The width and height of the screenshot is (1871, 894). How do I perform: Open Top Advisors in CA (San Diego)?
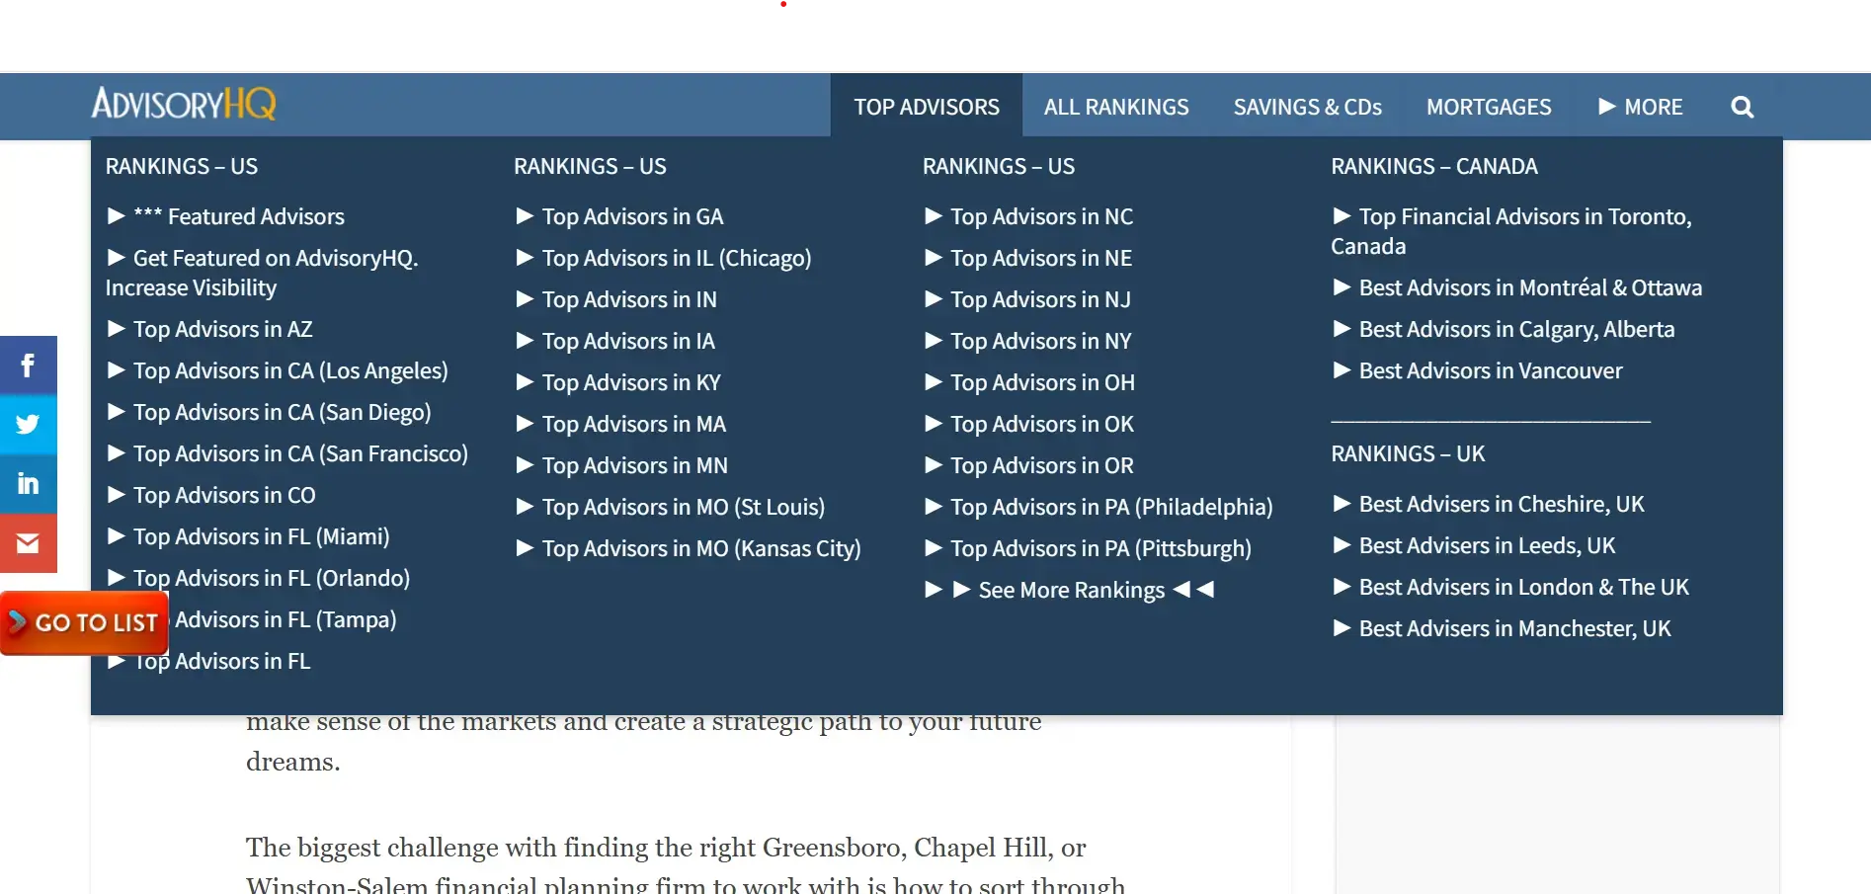(282, 412)
